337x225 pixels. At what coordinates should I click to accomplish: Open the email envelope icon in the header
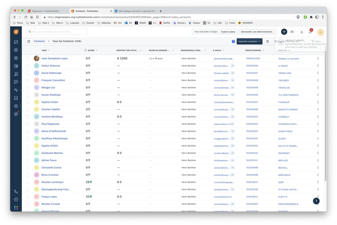tap(292, 32)
